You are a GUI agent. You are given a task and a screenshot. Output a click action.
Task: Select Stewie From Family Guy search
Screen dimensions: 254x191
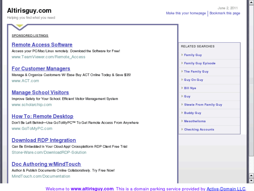point(203,105)
